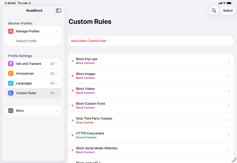237x163 pixels.
Task: Open Block Custom Fonts chevron
Action: [x=229, y=106]
